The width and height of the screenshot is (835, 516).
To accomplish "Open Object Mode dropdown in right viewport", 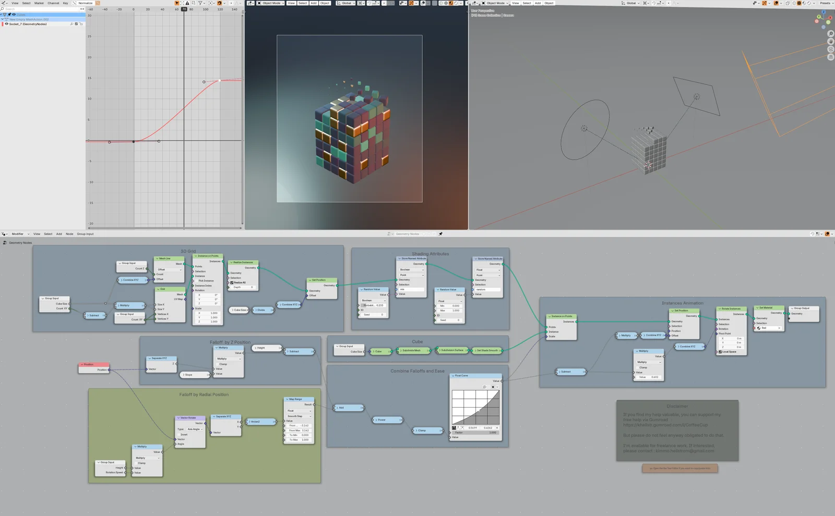I will click(x=495, y=3).
